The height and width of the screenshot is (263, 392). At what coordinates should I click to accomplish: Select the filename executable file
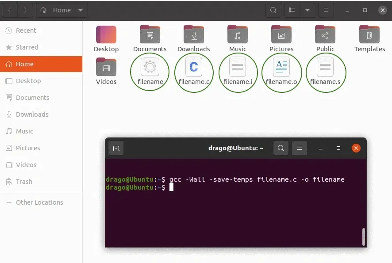coord(150,72)
